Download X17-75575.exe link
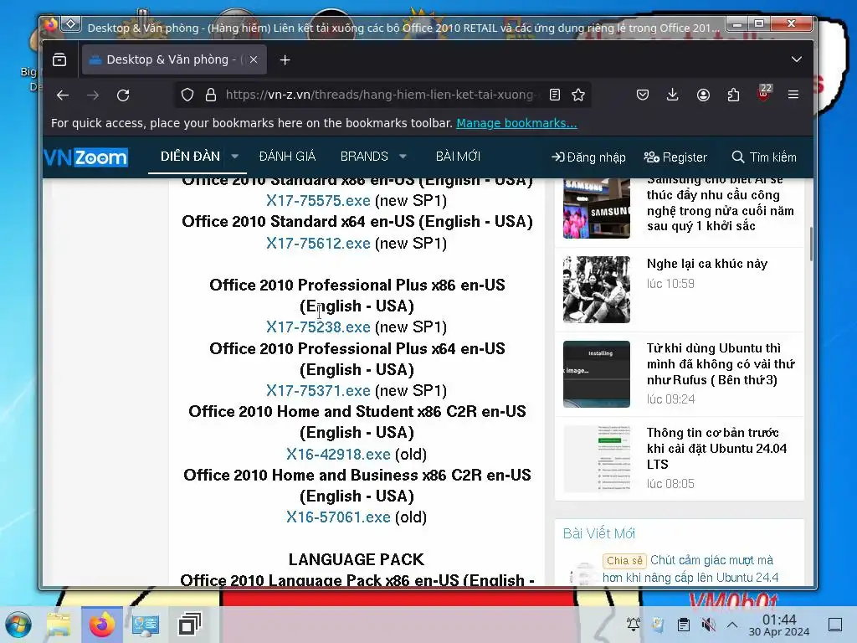This screenshot has width=857, height=643. [318, 201]
